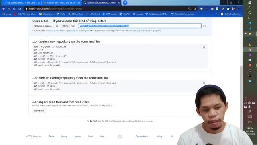Follow the 'uploading an existing file' link
This screenshot has height=145, width=257.
coord(78,31)
